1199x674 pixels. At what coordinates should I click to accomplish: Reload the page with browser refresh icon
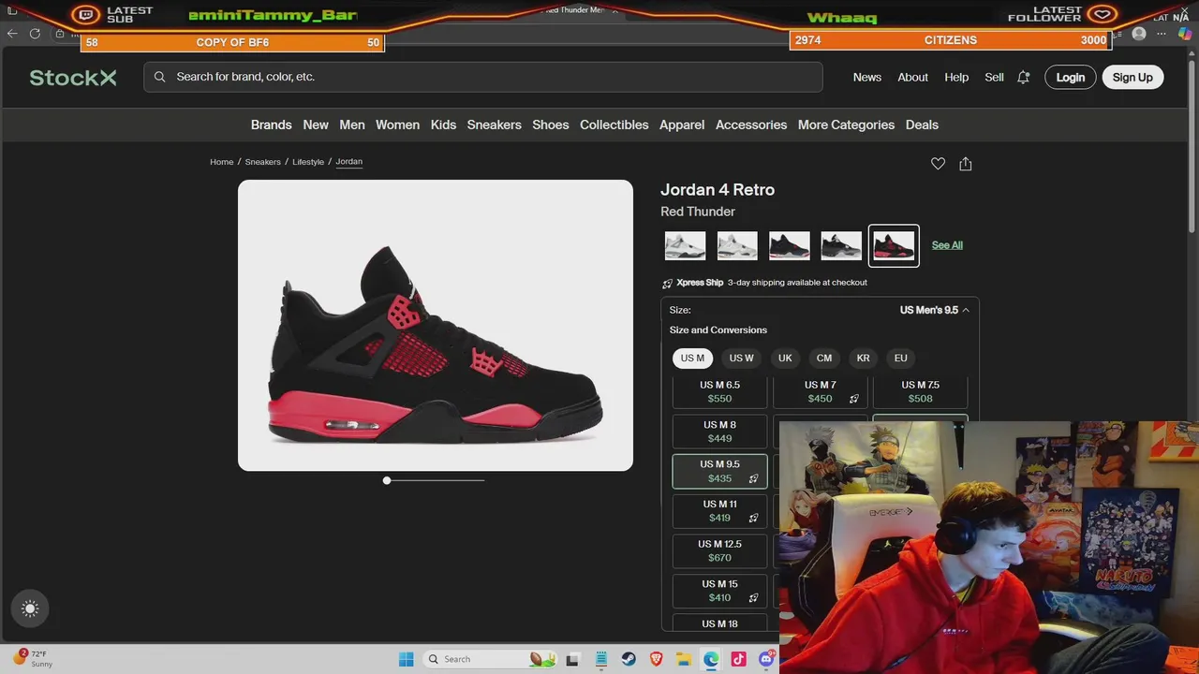(x=35, y=34)
